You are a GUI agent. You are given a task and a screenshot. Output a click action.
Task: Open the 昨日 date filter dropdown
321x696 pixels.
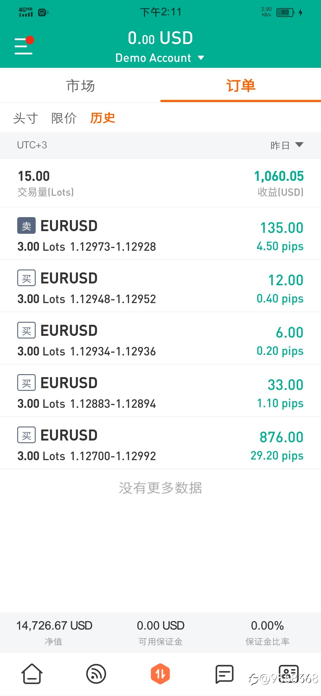coord(287,145)
